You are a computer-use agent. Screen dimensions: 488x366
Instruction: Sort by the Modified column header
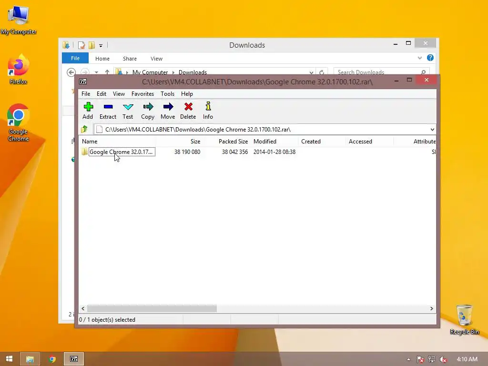pyautogui.click(x=274, y=141)
